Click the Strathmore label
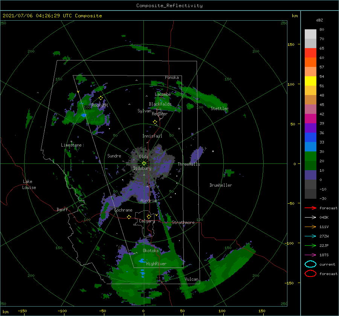 coord(183,222)
